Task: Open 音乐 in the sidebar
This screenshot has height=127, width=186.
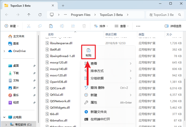Action: pyautogui.click(x=14, y=95)
